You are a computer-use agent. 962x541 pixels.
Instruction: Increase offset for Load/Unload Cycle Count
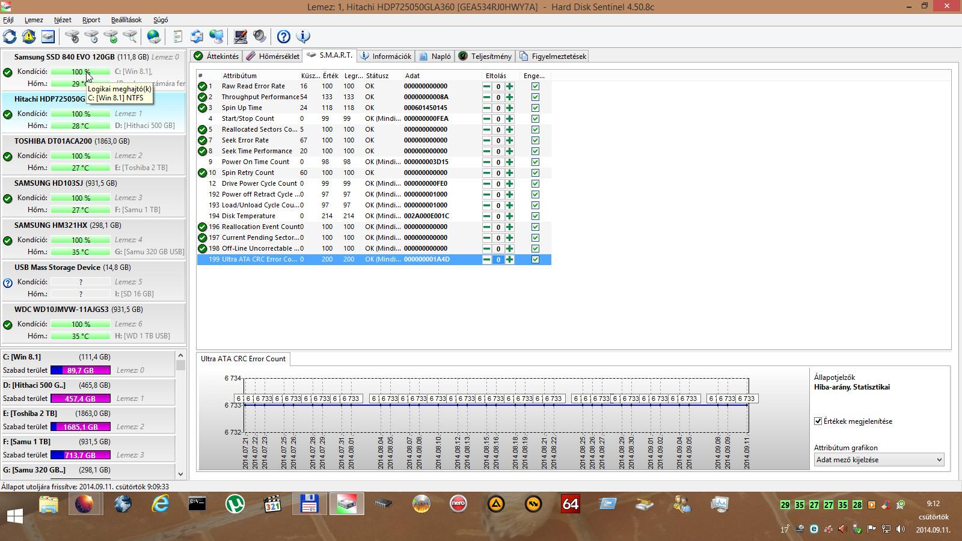[x=510, y=206]
